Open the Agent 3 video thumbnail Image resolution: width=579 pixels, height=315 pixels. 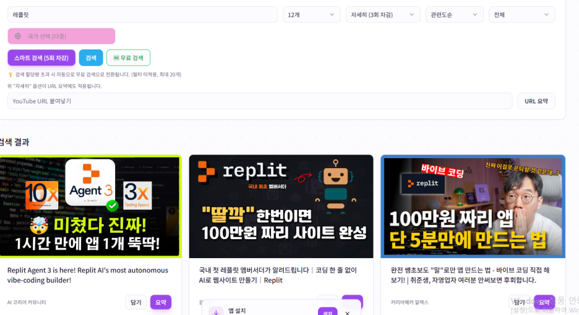[90, 206]
